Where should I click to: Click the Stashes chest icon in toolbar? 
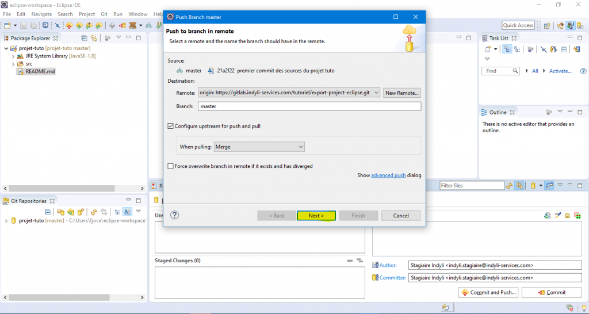pos(133,25)
